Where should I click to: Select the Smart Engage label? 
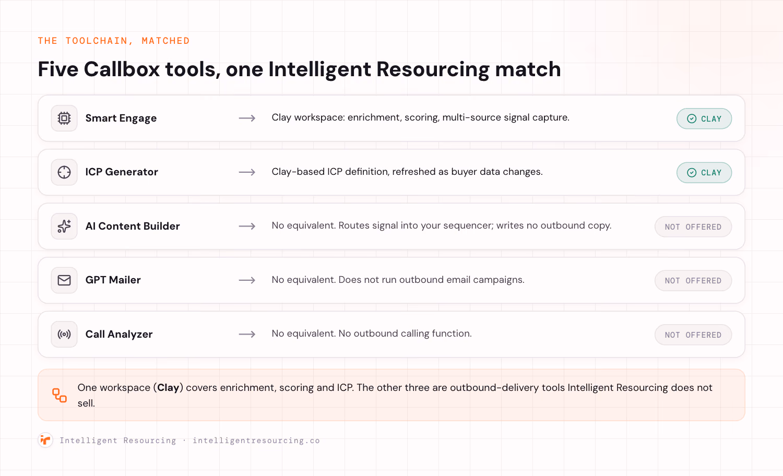[x=121, y=118]
